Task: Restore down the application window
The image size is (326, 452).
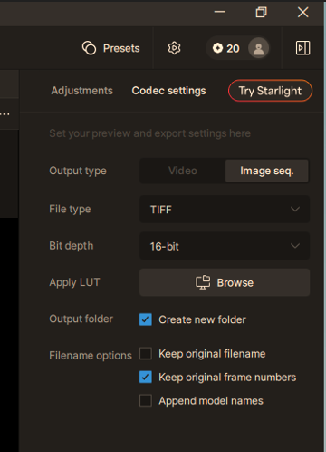Action: click(262, 13)
